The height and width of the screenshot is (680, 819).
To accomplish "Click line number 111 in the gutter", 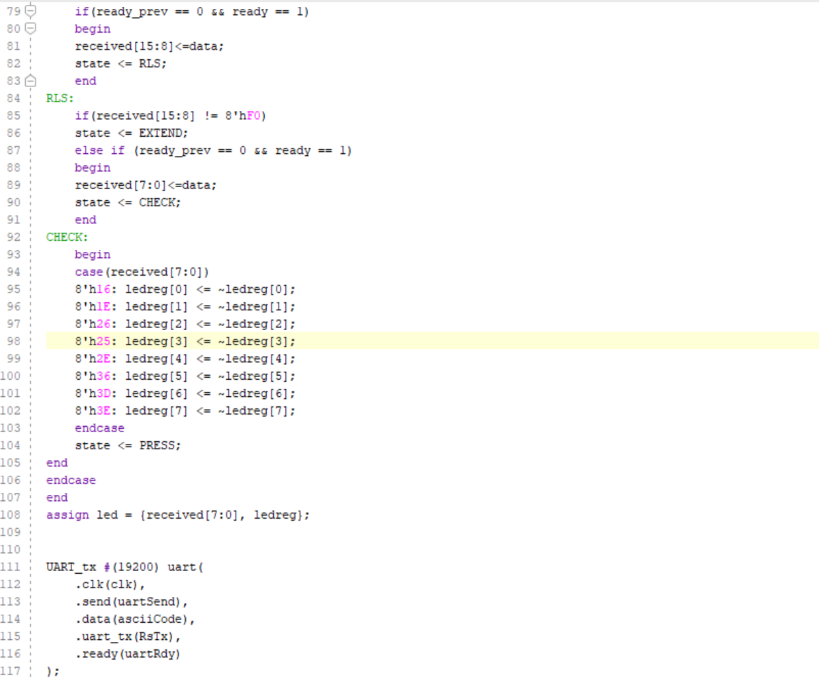I will pyautogui.click(x=11, y=566).
